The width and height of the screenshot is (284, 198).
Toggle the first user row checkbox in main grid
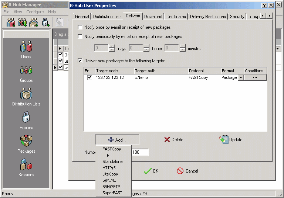[x=61, y=55]
